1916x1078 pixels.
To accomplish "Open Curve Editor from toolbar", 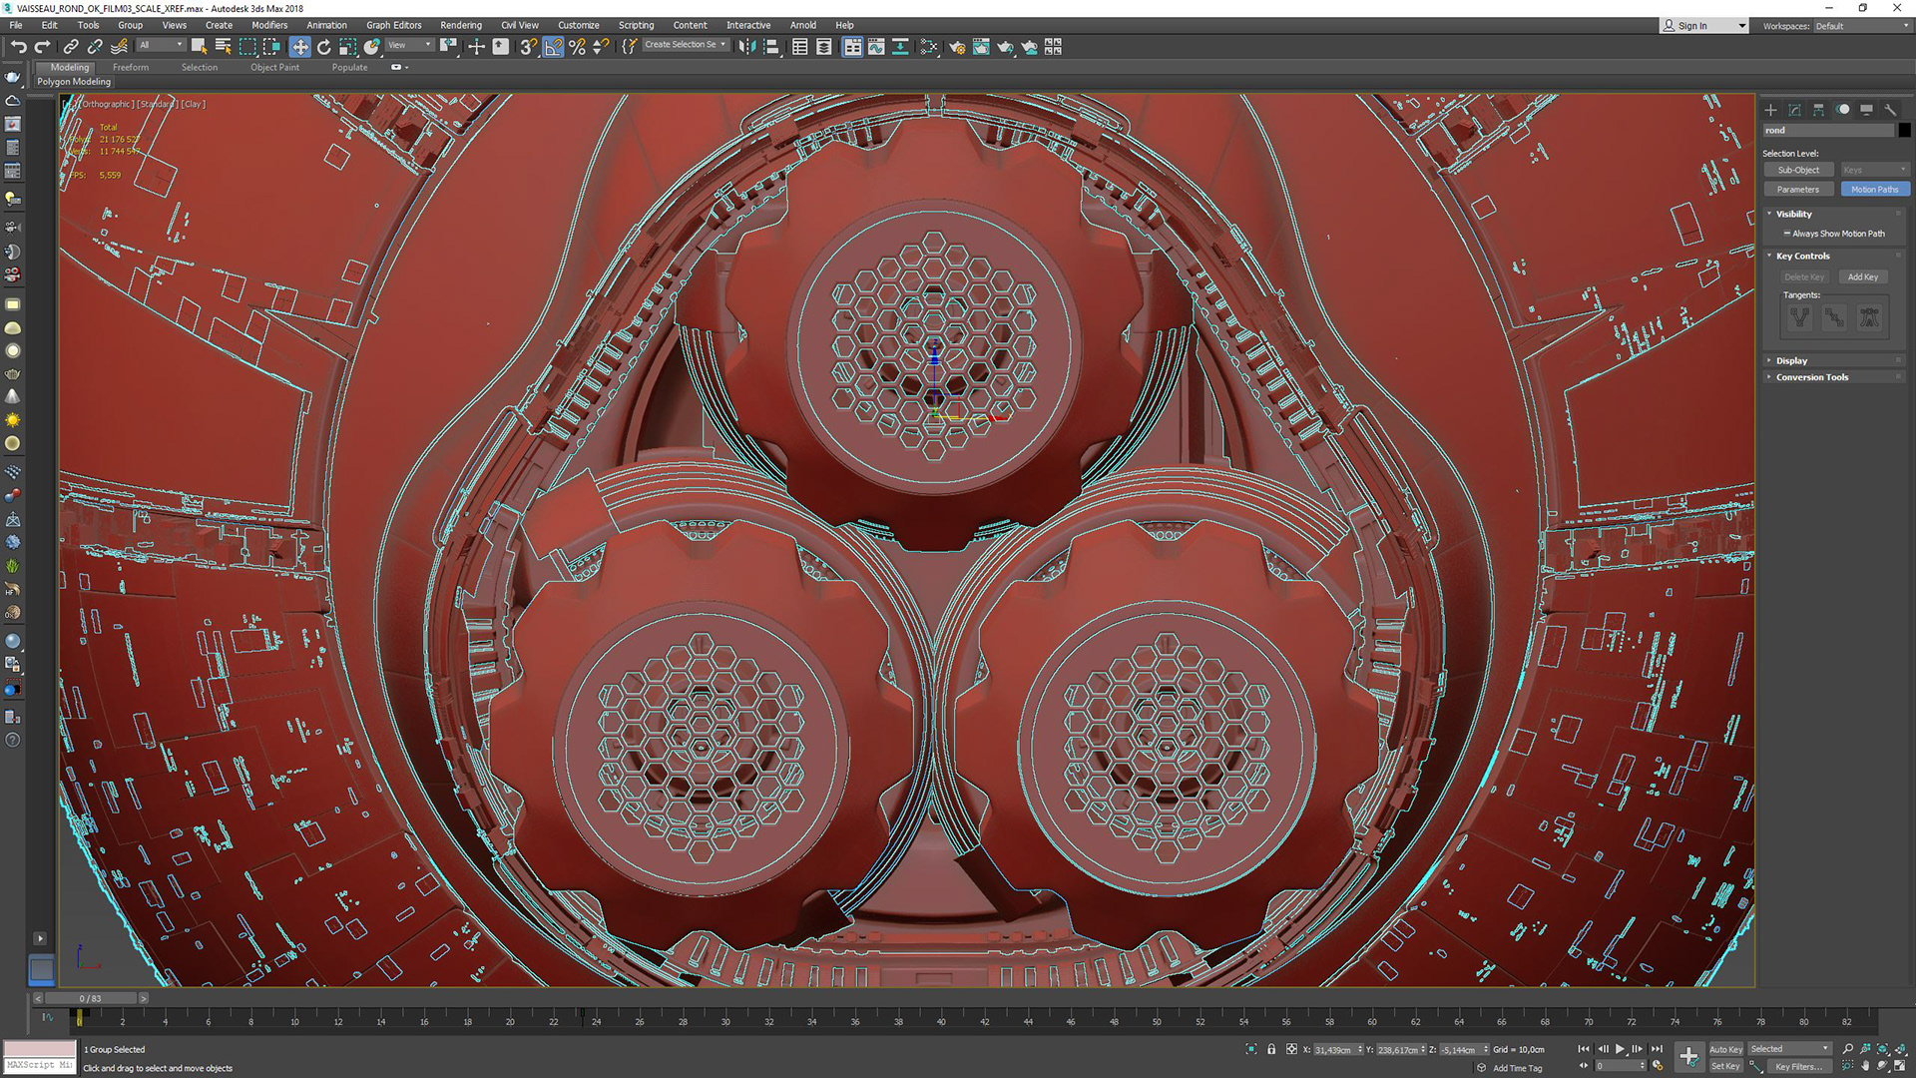I will tap(875, 47).
